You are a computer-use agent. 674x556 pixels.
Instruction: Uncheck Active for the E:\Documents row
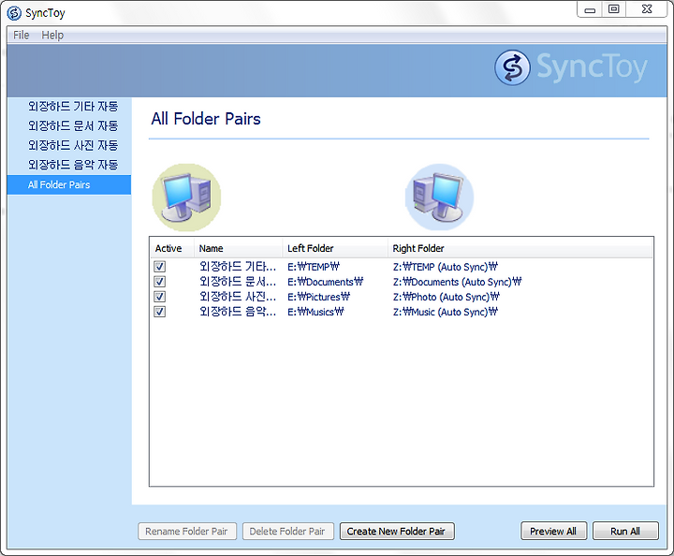point(159,282)
